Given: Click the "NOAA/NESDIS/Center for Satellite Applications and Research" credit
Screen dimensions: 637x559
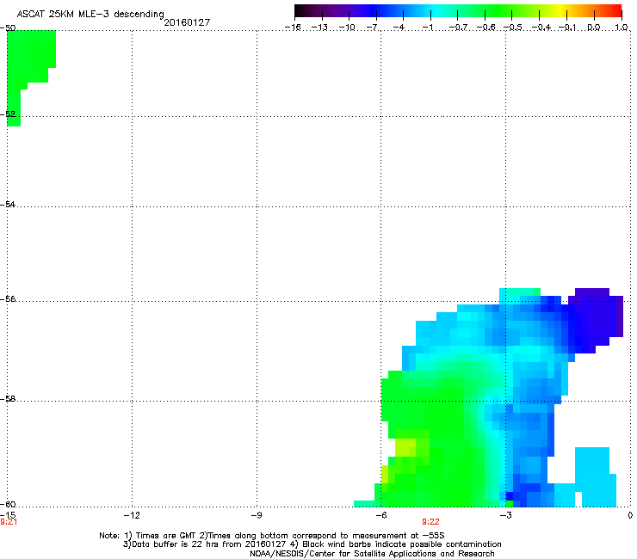Looking at the screenshot, I should pyautogui.click(x=372, y=553).
